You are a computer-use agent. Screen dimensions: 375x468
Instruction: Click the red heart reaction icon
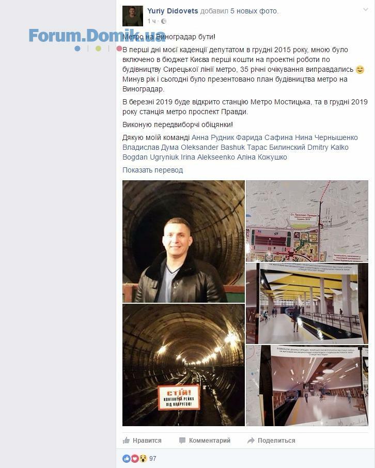click(x=135, y=459)
